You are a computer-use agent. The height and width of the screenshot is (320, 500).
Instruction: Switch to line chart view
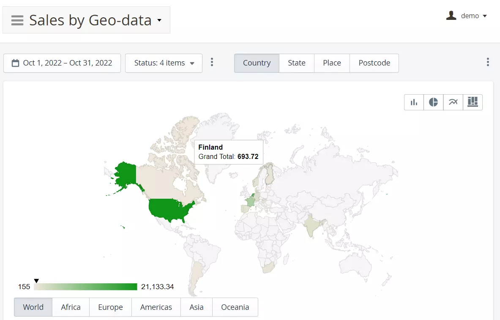(x=453, y=102)
